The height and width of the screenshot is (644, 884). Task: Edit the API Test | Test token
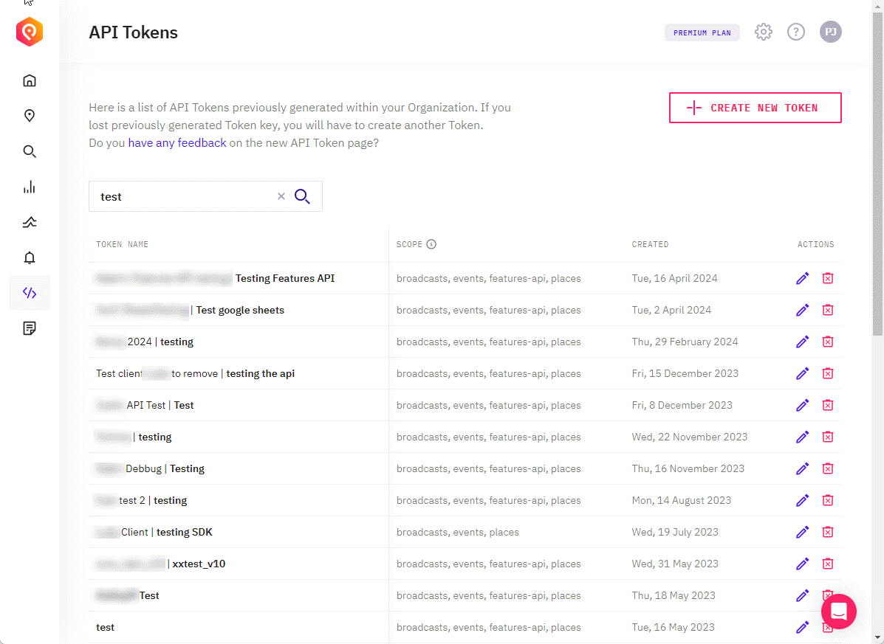[802, 405]
